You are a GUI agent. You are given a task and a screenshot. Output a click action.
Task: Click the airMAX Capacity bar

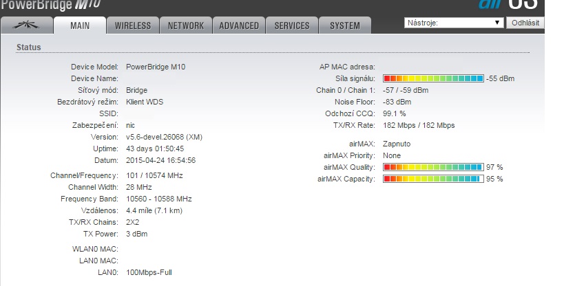(433, 179)
